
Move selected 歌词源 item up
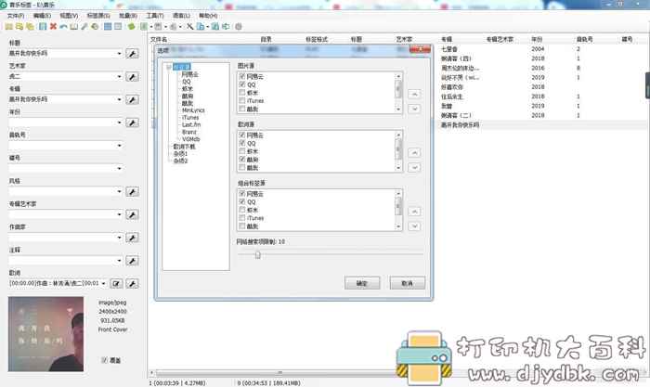(x=414, y=153)
